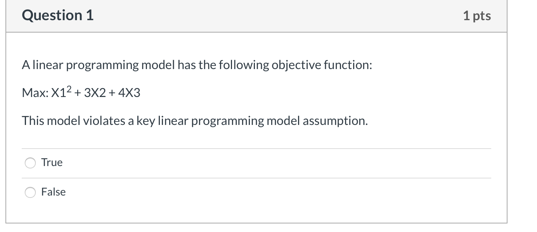Screen dimensions: 537x232
Task: Click the "Question 1" heading
Action: [57, 16]
